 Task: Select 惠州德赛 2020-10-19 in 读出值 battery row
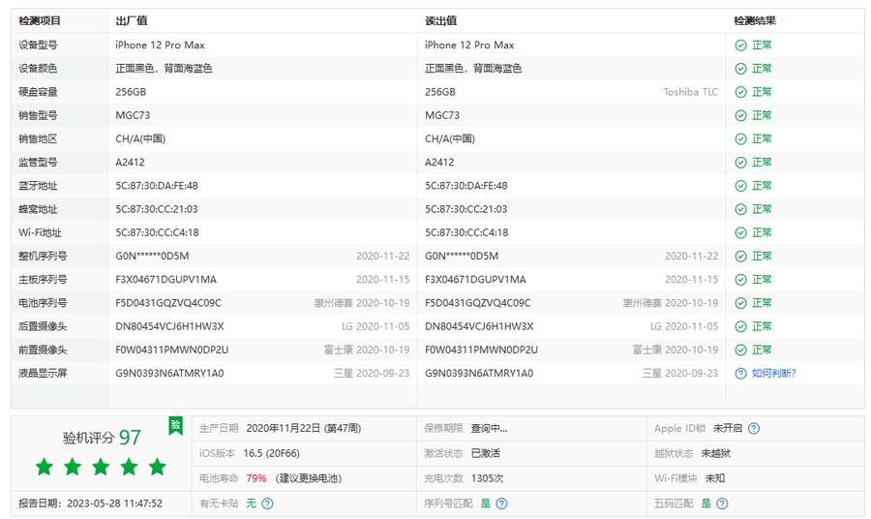670,303
